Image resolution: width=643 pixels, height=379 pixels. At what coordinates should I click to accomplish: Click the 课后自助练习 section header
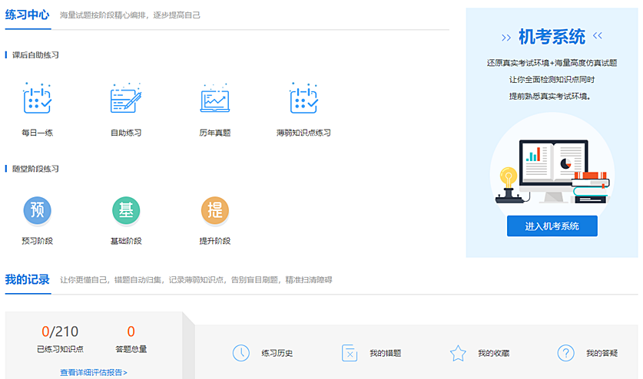point(35,55)
